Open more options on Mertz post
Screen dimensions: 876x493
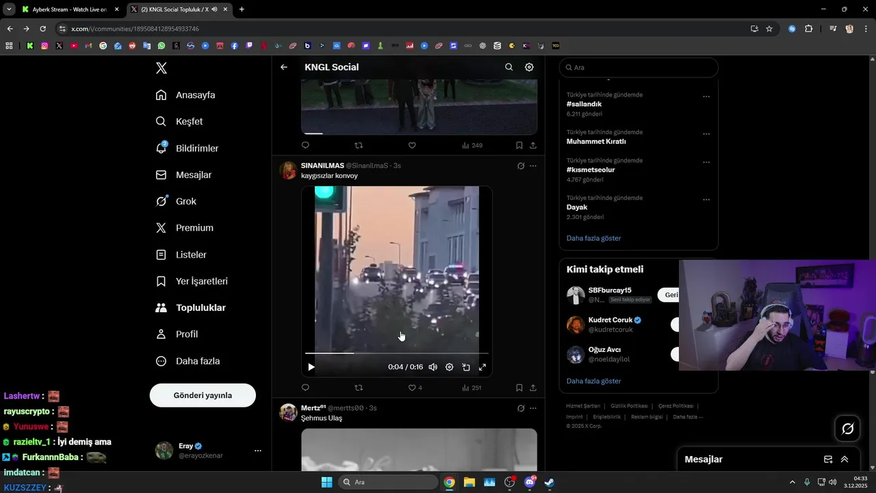point(533,408)
